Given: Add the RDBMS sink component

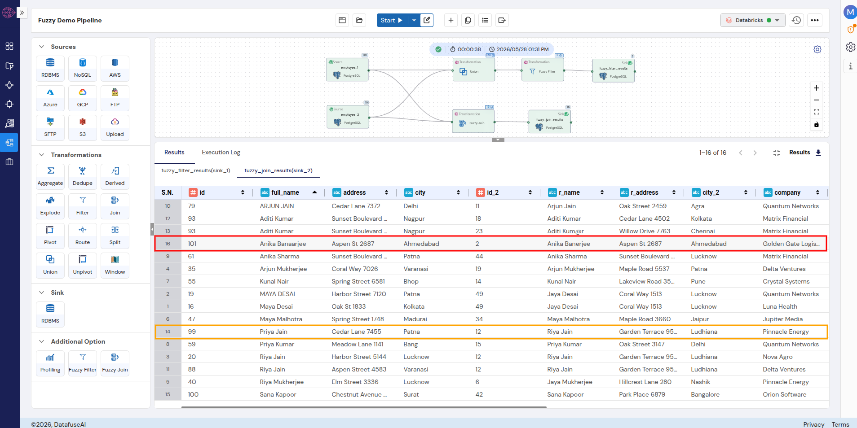Looking at the screenshot, I should (50, 314).
